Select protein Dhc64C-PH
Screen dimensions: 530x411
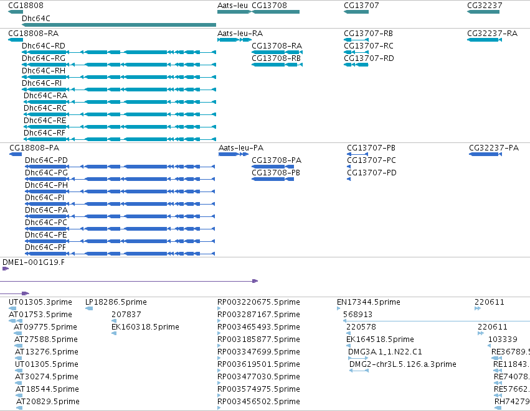point(46,185)
